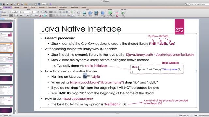Toggle Bold formatting

(11, 15)
